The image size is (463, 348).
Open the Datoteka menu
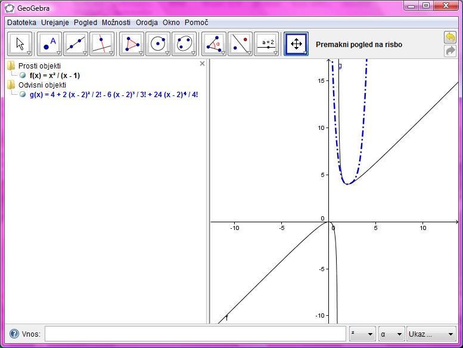[x=21, y=23]
